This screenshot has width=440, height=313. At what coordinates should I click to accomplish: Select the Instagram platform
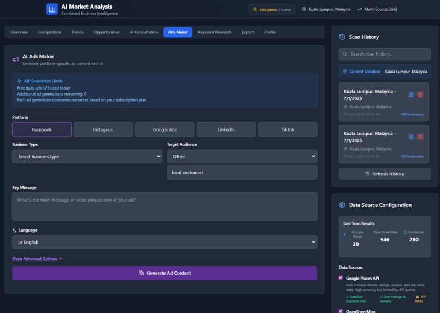click(x=103, y=129)
